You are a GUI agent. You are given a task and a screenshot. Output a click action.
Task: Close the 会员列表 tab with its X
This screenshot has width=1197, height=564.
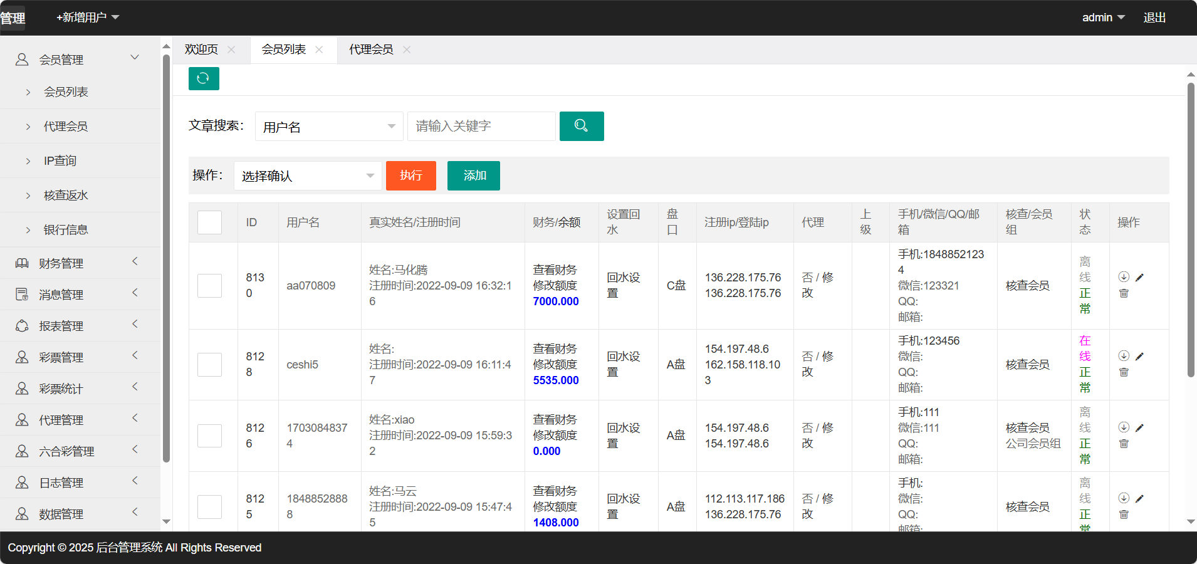click(319, 50)
